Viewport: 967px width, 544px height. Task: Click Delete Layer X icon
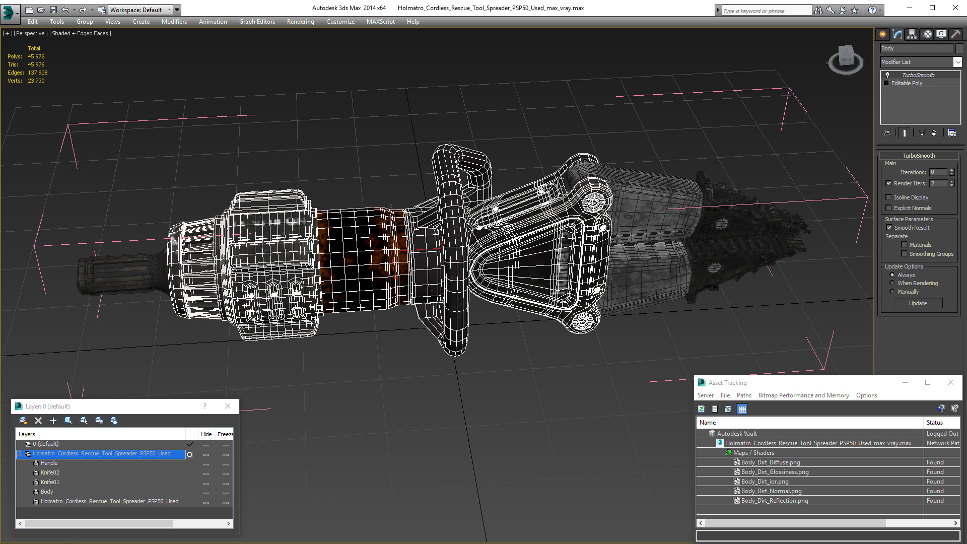pyautogui.click(x=38, y=421)
